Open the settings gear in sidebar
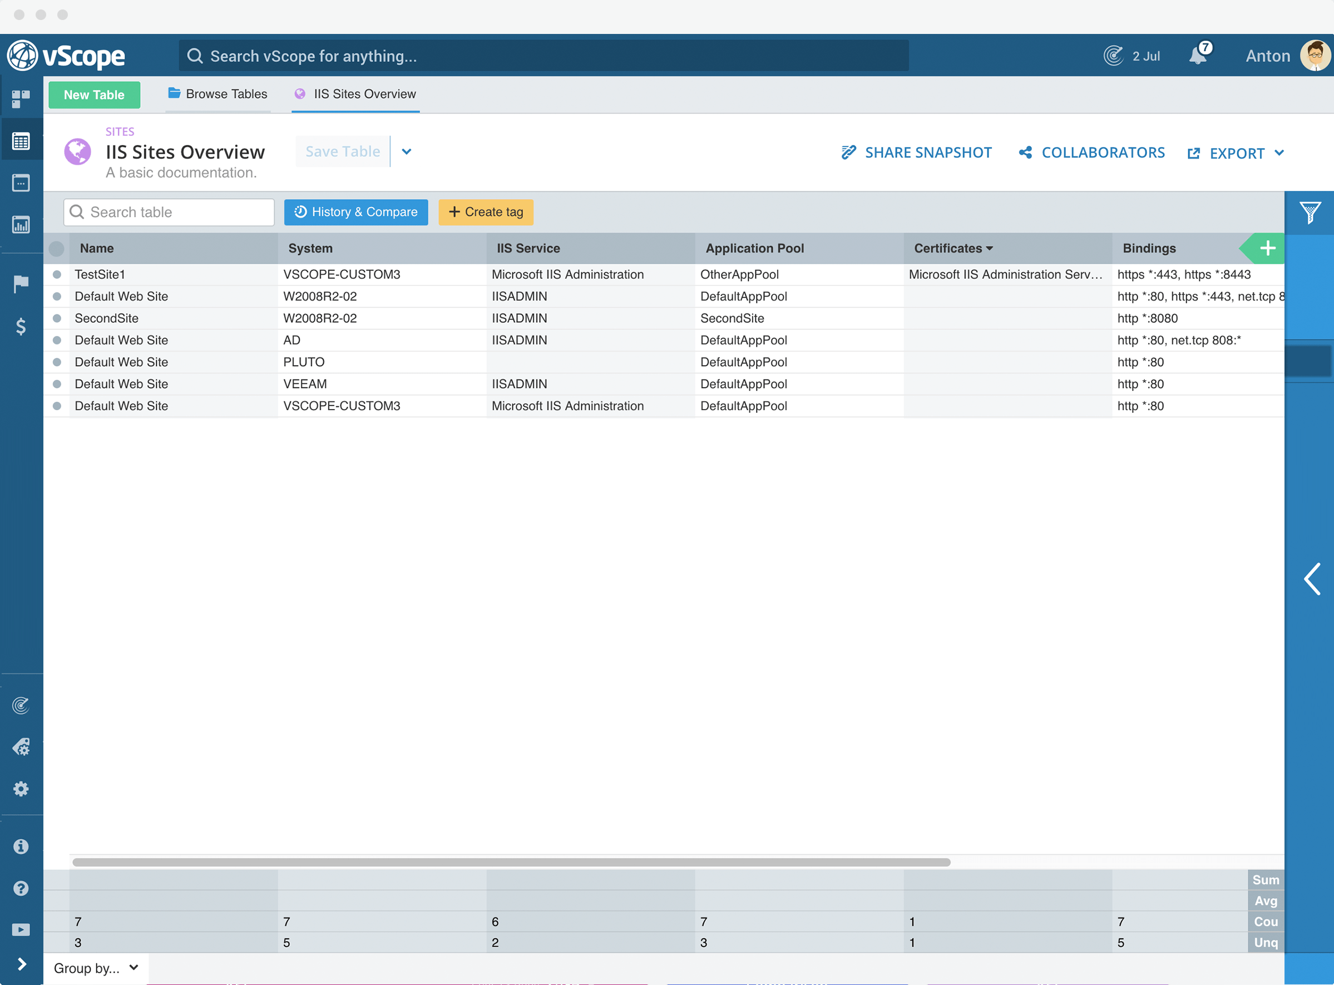This screenshot has width=1334, height=985. click(x=21, y=788)
